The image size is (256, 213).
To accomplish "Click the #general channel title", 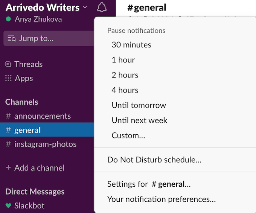I will click(x=146, y=8).
